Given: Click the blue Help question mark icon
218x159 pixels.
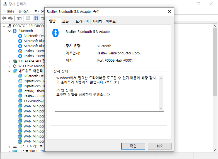Looking at the screenshot, I should pyautogui.click(x=36, y=18).
